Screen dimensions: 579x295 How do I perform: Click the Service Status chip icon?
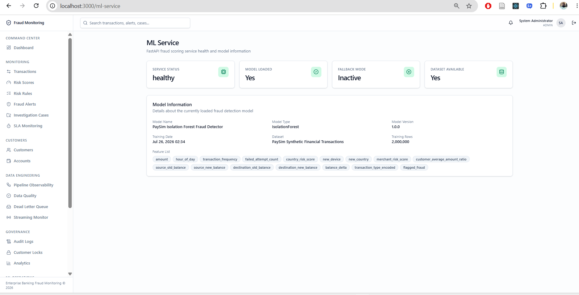[x=223, y=72]
